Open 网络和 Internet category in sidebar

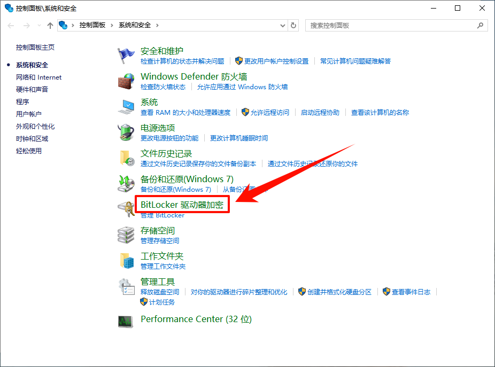coord(38,77)
